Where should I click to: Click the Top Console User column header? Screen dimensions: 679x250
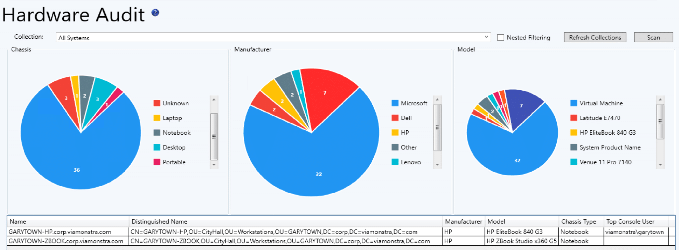[630, 222]
